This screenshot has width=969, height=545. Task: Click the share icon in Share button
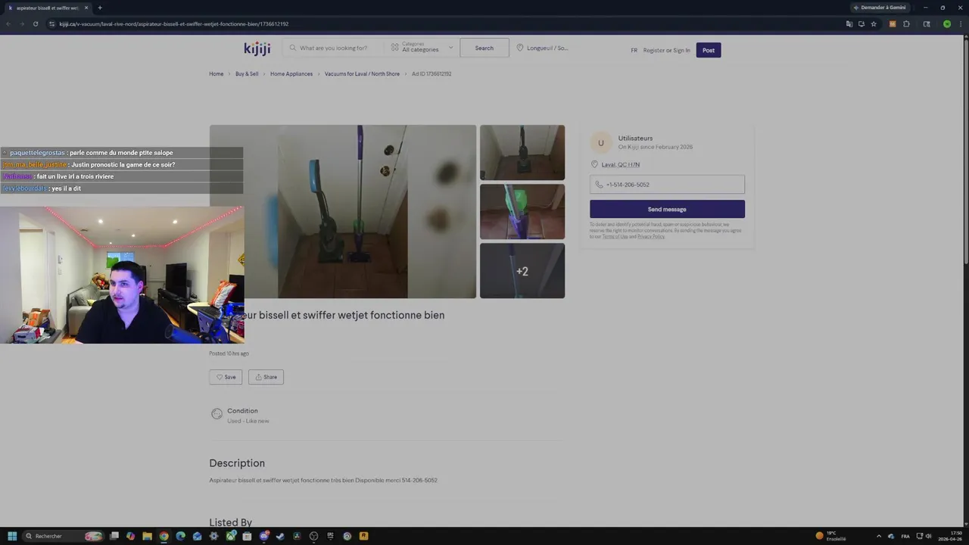coord(258,377)
